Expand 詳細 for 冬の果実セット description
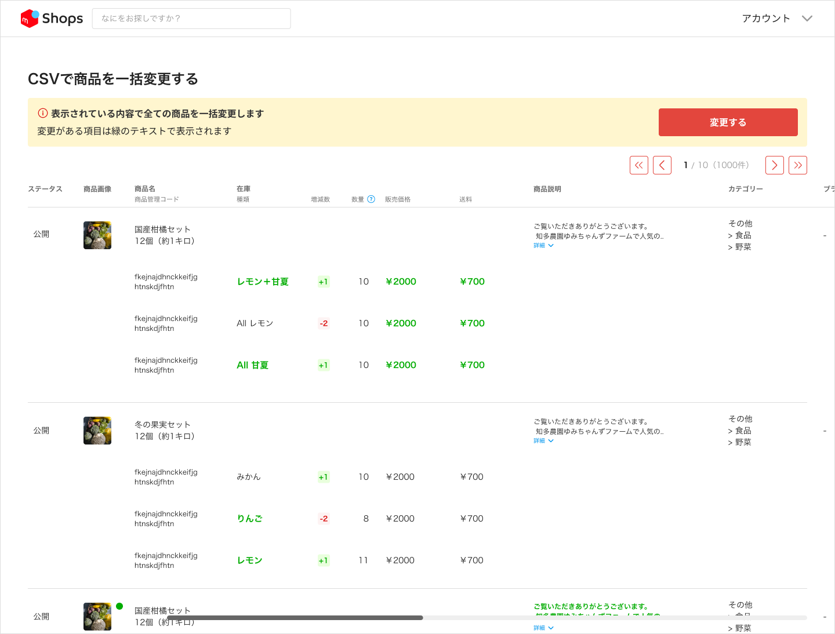Image resolution: width=835 pixels, height=634 pixels. pyautogui.click(x=543, y=441)
